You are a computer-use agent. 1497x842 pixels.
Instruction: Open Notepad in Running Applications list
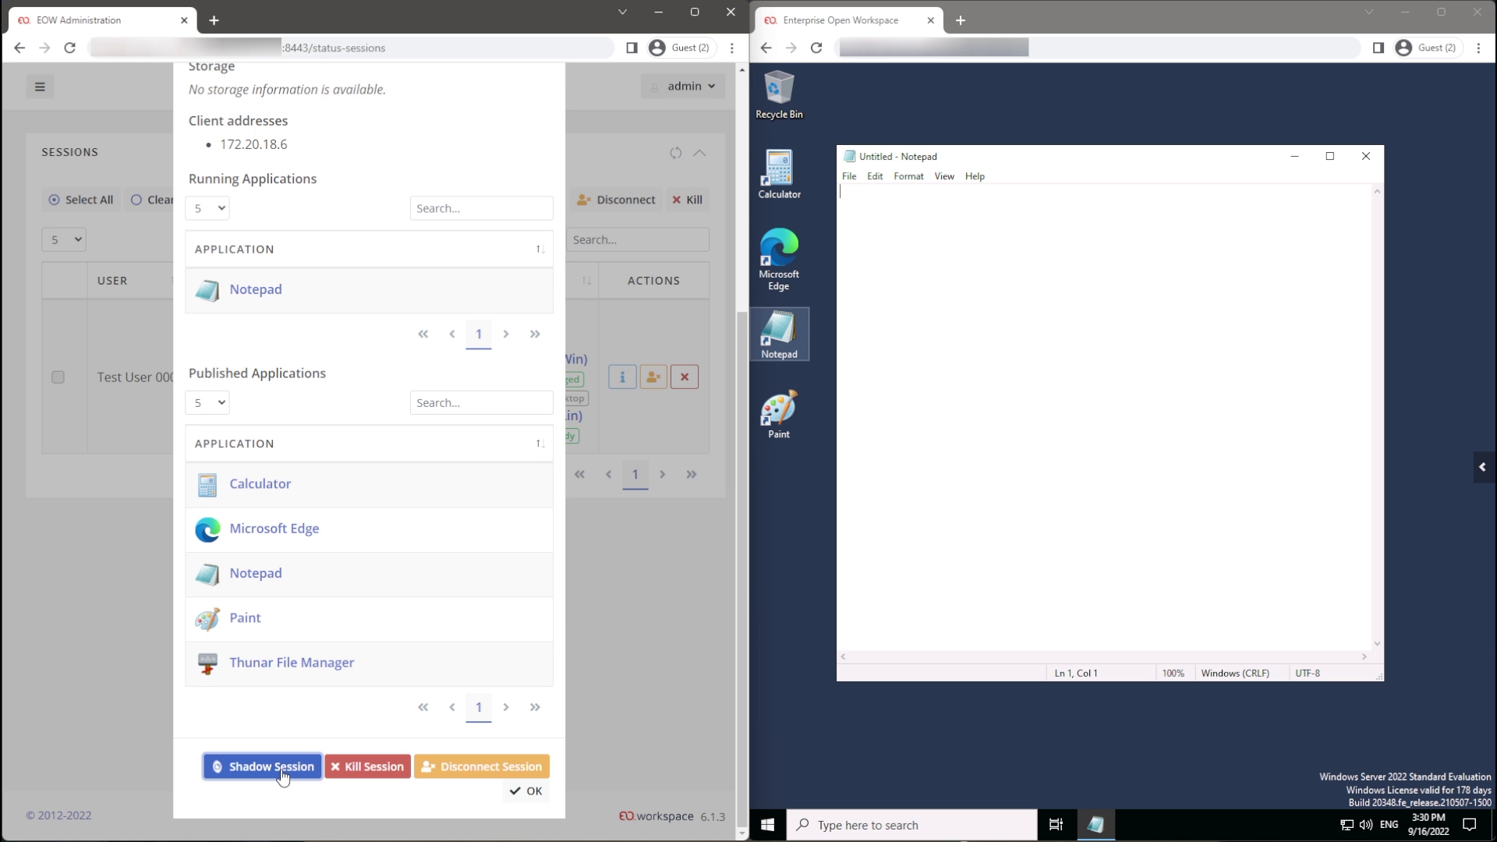(x=255, y=289)
